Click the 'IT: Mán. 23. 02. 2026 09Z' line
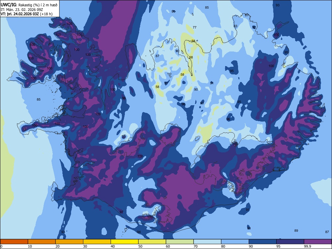This screenshot has width=332, height=249. coord(22,10)
